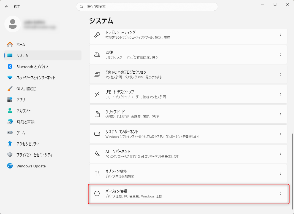Click the blurred account name text
294x214 pixels.
(35, 22)
